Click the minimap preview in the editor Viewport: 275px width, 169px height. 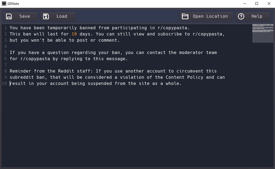[263, 33]
